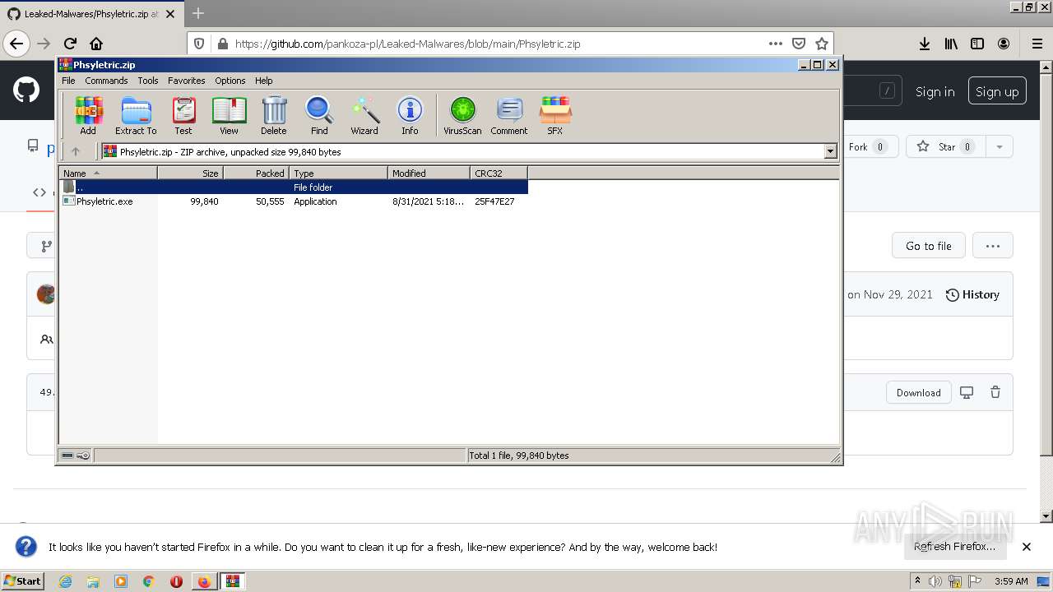Click the Download button on GitHub
The image size is (1053, 592).
pyautogui.click(x=919, y=392)
